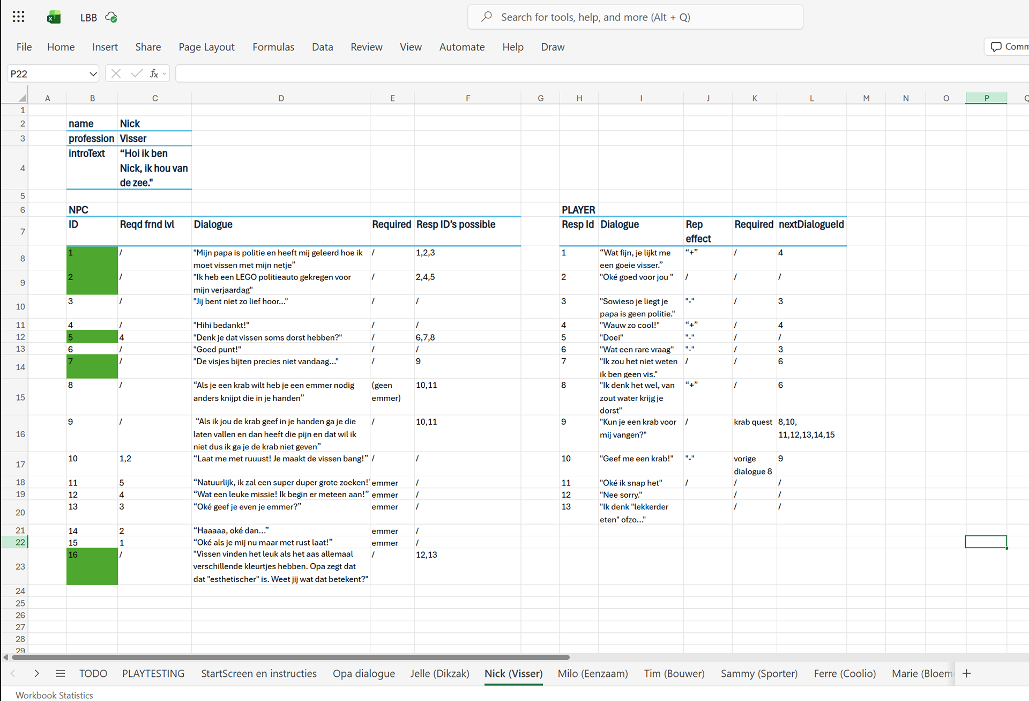Click the Comments button
The image size is (1029, 701).
(x=1008, y=47)
